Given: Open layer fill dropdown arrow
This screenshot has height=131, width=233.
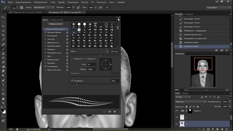Looking at the screenshot, I should pyautogui.click(x=230, y=107).
